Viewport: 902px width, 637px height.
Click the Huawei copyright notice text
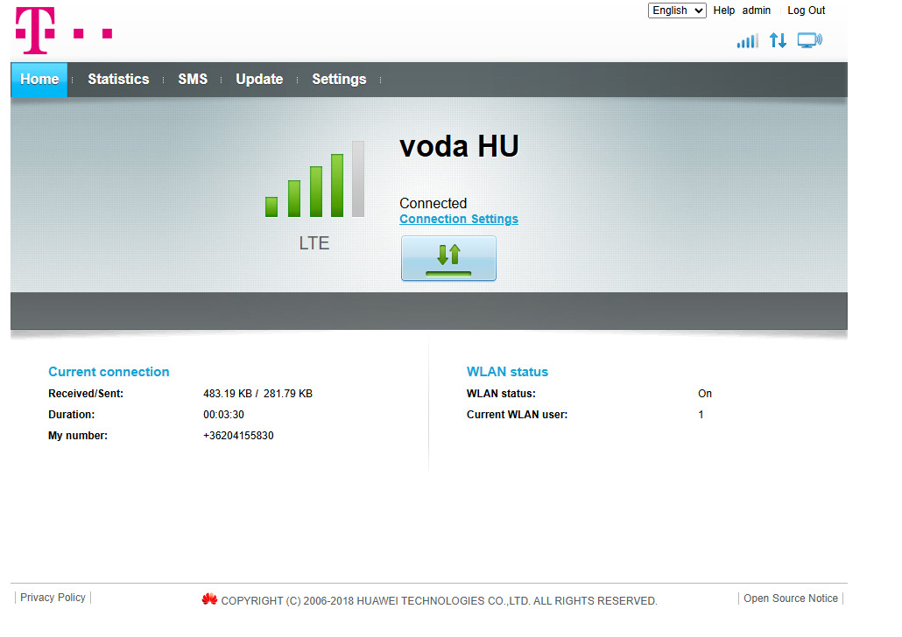coord(439,601)
